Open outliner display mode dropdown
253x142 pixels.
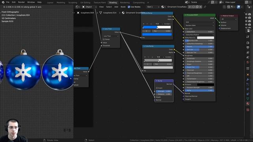coord(249,7)
